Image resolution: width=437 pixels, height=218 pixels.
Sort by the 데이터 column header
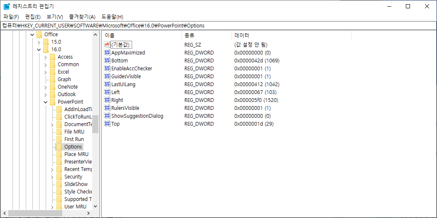(x=291, y=35)
